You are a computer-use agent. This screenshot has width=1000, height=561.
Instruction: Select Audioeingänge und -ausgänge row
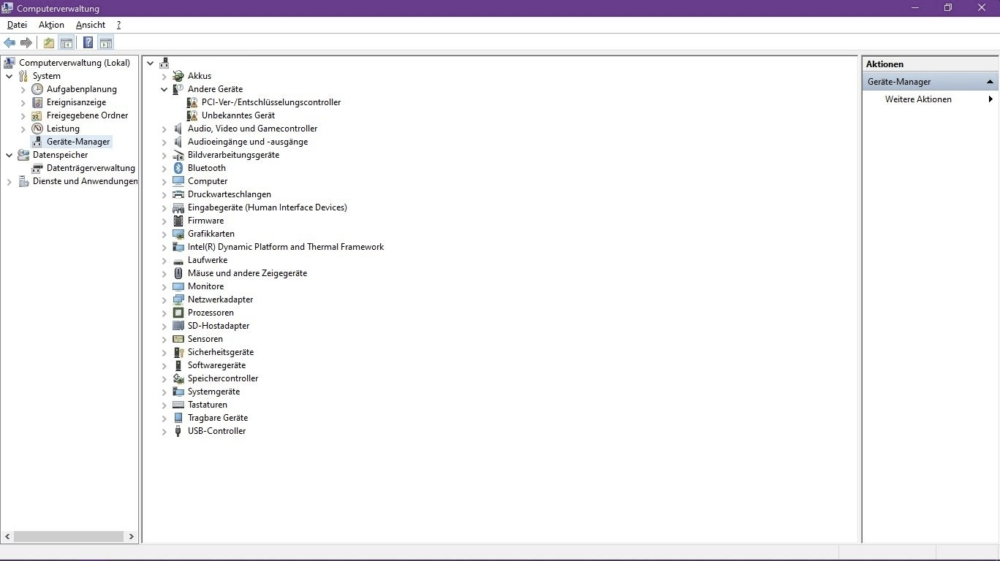[248, 142]
